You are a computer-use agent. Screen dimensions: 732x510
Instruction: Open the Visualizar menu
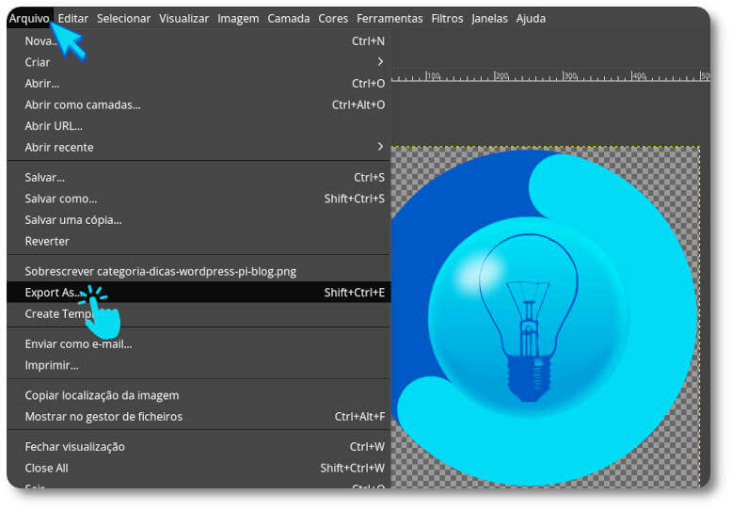click(183, 18)
